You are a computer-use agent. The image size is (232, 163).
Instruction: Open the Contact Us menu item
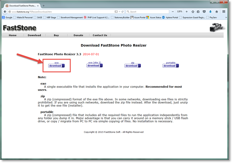(x=100, y=35)
